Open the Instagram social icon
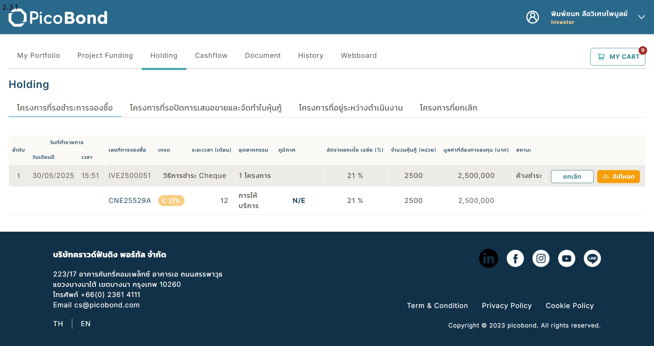This screenshot has height=346, width=654. point(541,258)
